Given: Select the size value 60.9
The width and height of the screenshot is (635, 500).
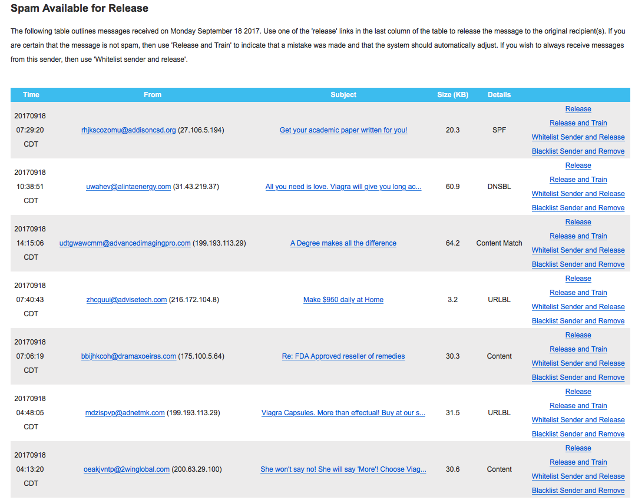Looking at the screenshot, I should coord(453,187).
